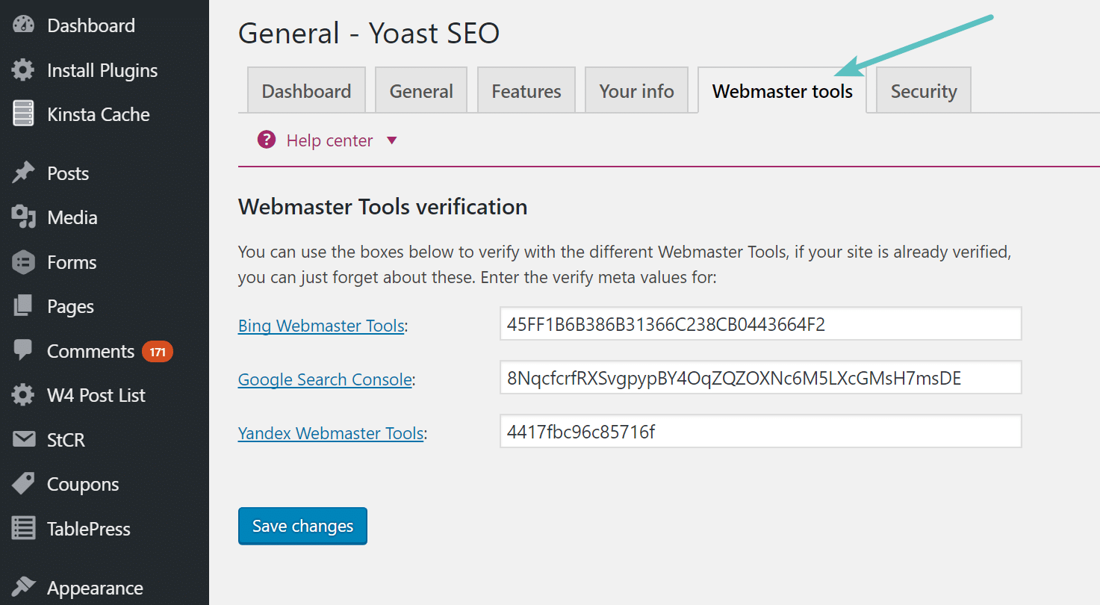Open the Your info tab
1100x605 pixels.
636,90
